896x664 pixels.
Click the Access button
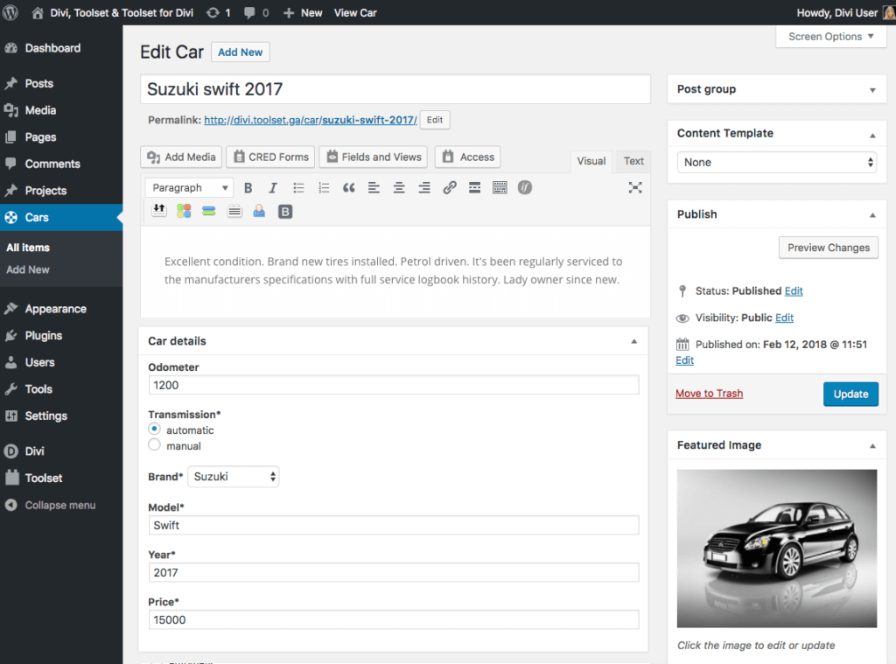pyautogui.click(x=467, y=157)
